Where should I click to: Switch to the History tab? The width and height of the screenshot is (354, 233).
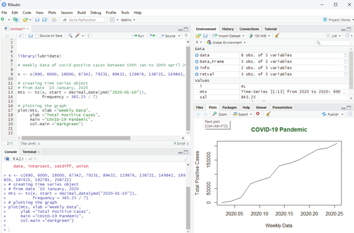(x=228, y=29)
